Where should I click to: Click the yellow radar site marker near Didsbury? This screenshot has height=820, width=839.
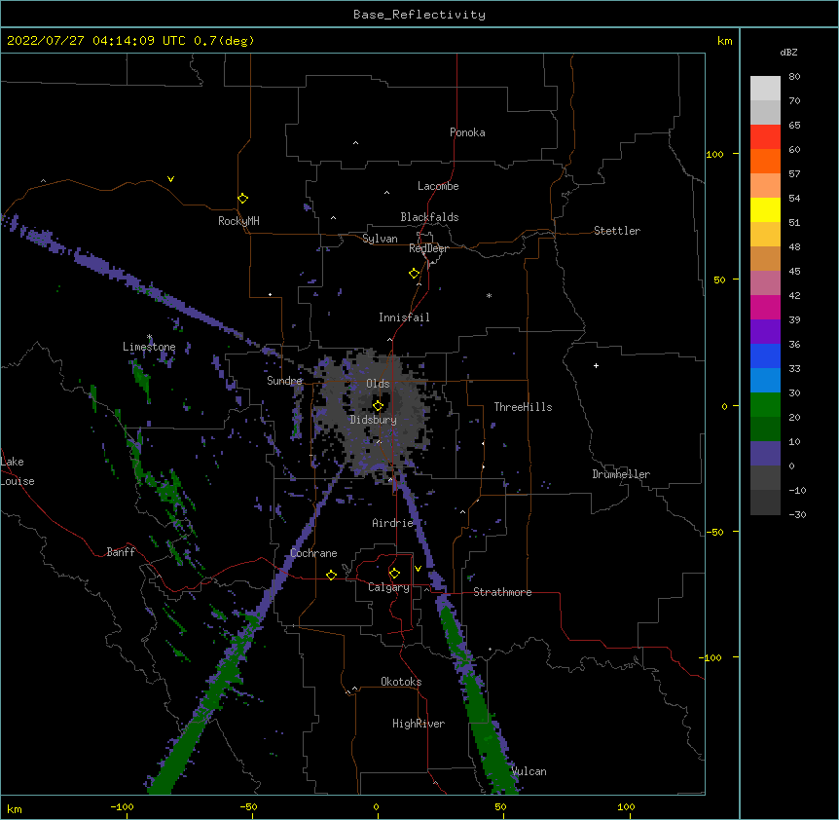[378, 406]
